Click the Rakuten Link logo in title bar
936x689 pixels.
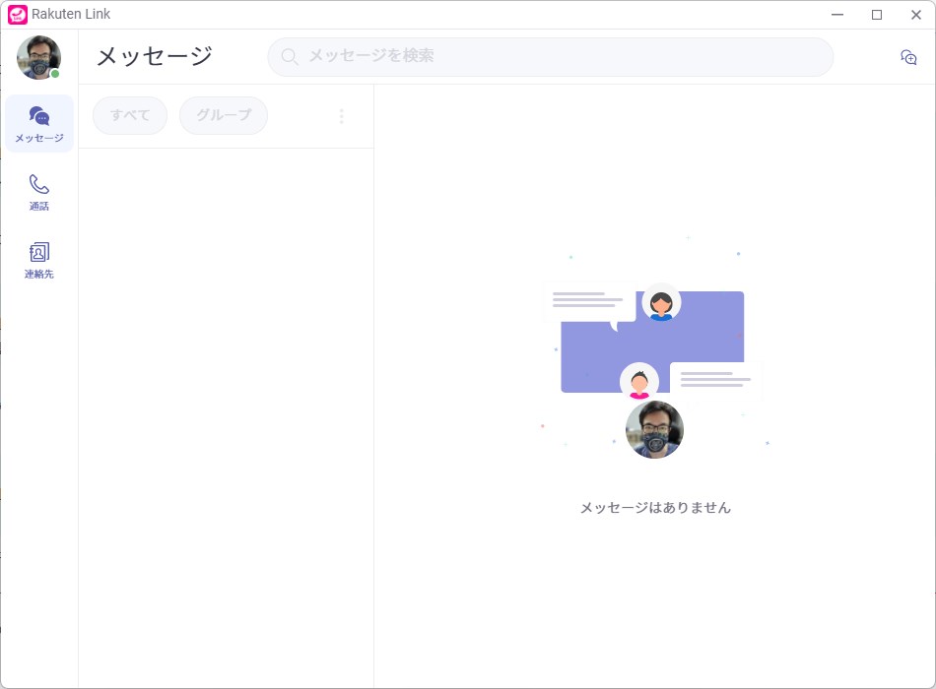point(17,15)
